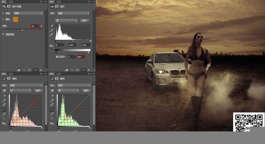Viewport: 265px width, 144px height.
Task: Clip Photo Filter adjustment to layer below
Action: pos(18,70)
